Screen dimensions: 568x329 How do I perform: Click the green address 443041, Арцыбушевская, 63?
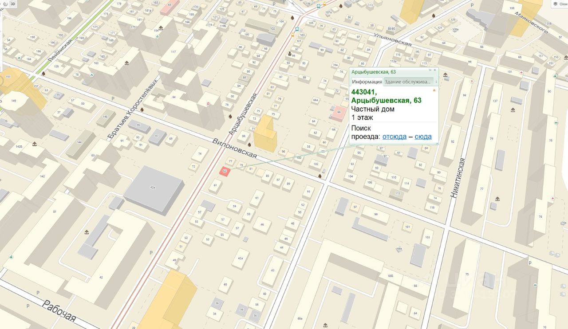pyautogui.click(x=386, y=96)
